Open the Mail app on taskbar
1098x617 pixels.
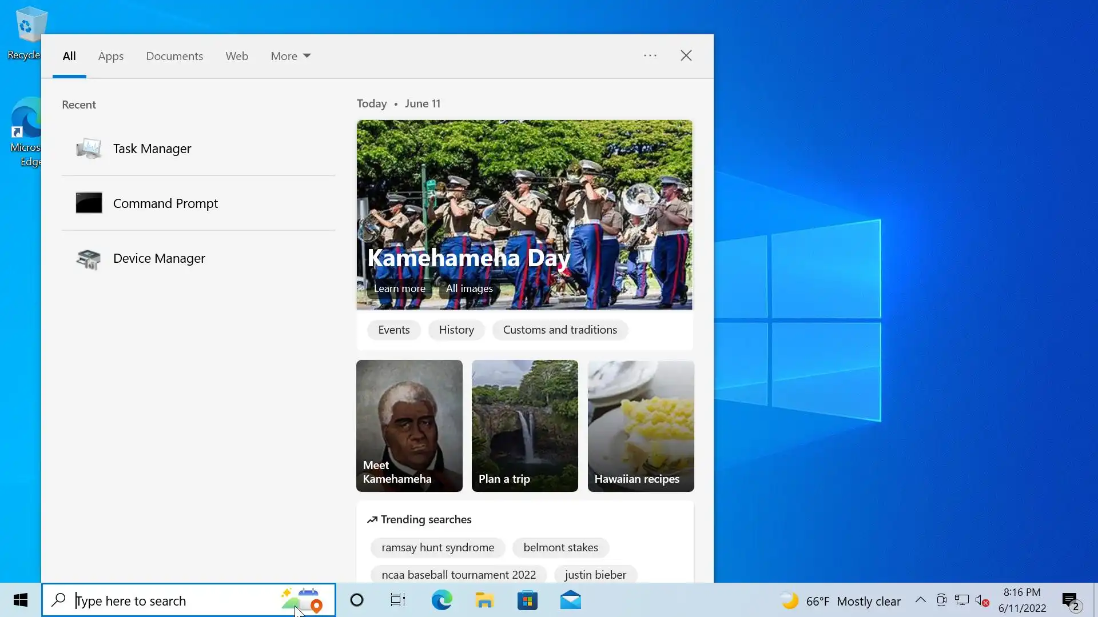(570, 600)
